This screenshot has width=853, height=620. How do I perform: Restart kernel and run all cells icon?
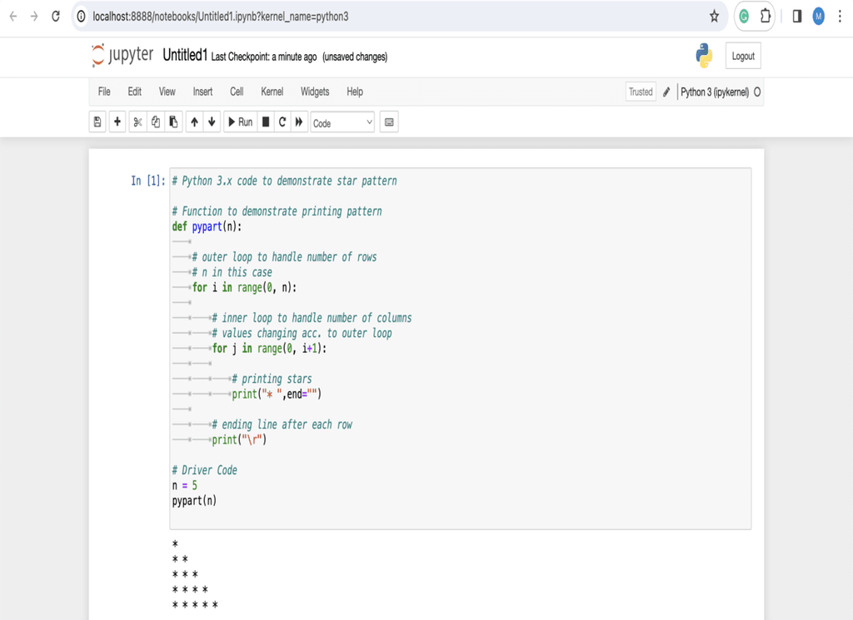point(299,122)
